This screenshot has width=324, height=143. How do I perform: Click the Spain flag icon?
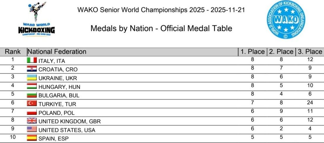(32, 138)
